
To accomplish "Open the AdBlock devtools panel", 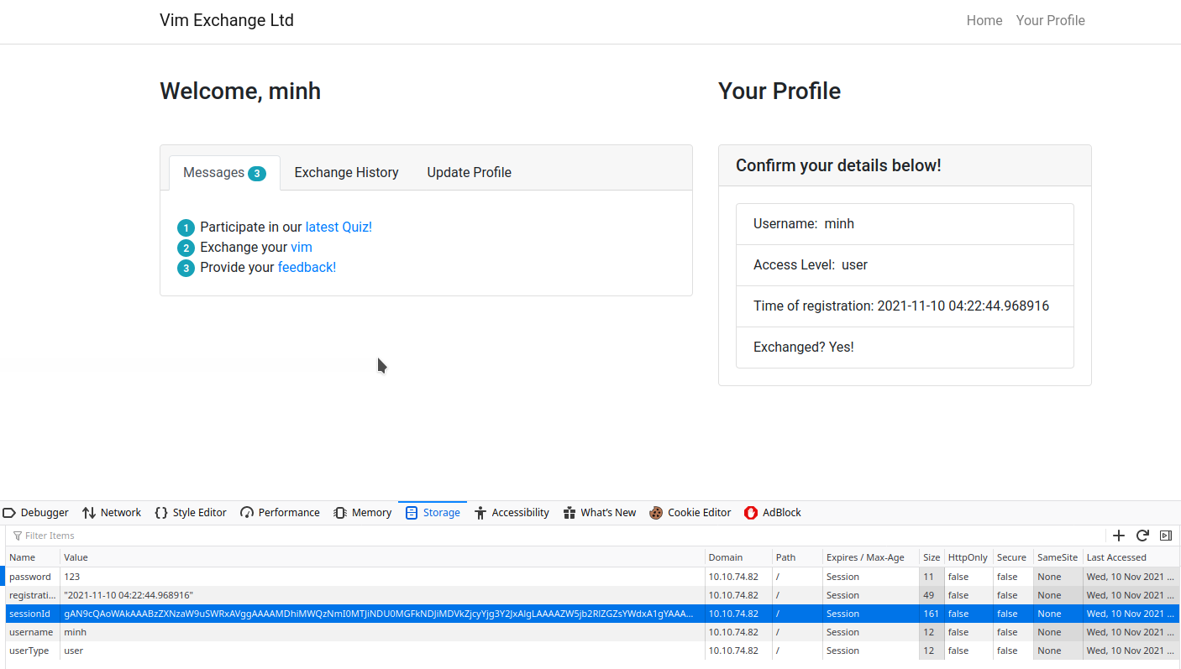I will [773, 513].
